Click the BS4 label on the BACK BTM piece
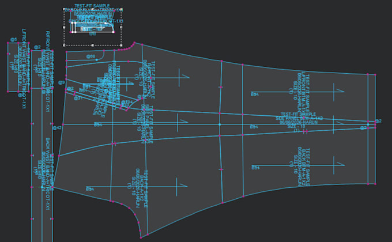392x242 pixels. point(255,168)
